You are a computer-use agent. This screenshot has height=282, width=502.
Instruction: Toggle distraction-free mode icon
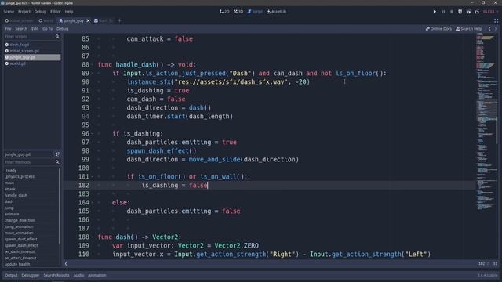click(x=496, y=20)
